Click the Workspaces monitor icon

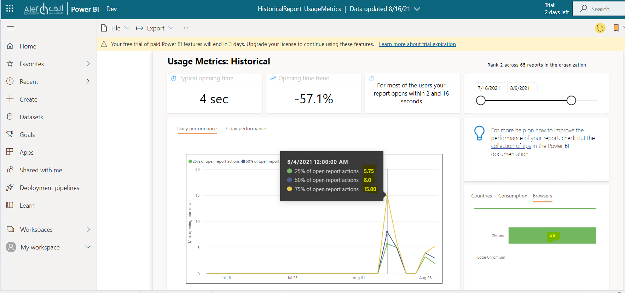(x=11, y=229)
